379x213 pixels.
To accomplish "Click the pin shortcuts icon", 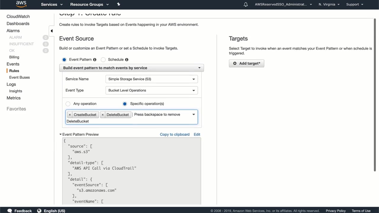I will tap(118, 4).
